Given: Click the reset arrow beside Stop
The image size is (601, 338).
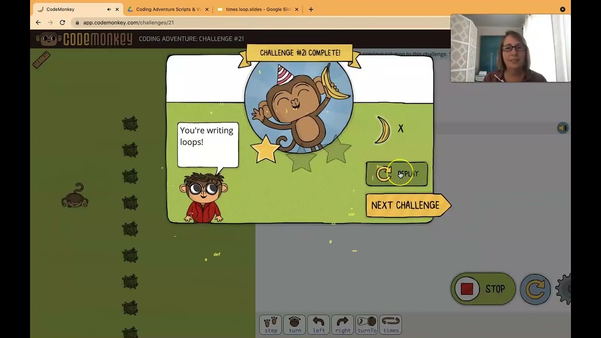Looking at the screenshot, I should click(535, 289).
